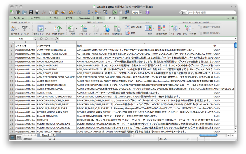Viewport: 246px width, 154px height.
Task: Click the horizontal scrollbar thumb
Action: point(208,135)
